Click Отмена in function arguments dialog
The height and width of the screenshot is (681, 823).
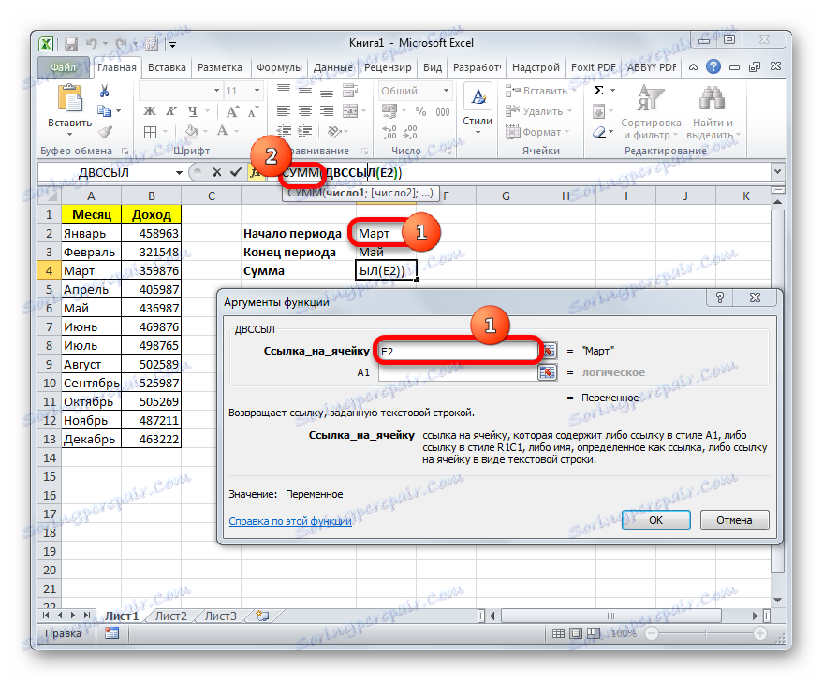pos(734,520)
